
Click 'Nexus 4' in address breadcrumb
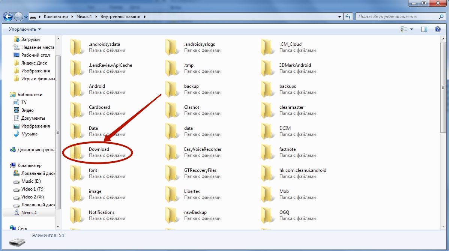(84, 17)
